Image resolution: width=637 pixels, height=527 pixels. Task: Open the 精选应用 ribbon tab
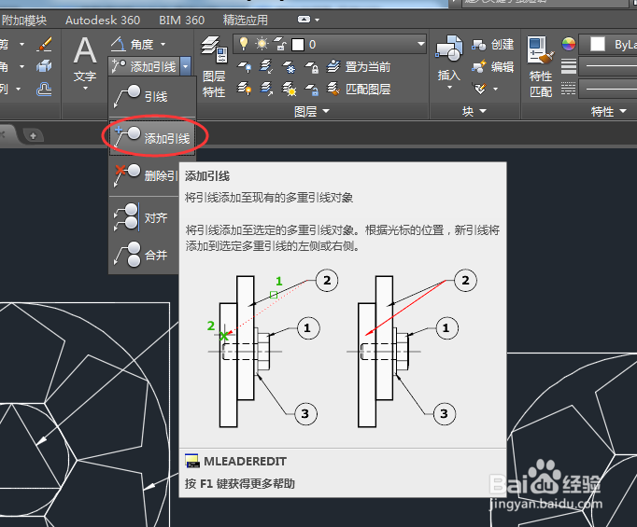[246, 20]
